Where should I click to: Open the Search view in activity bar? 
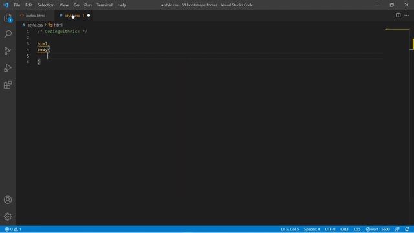[x=8, y=34]
